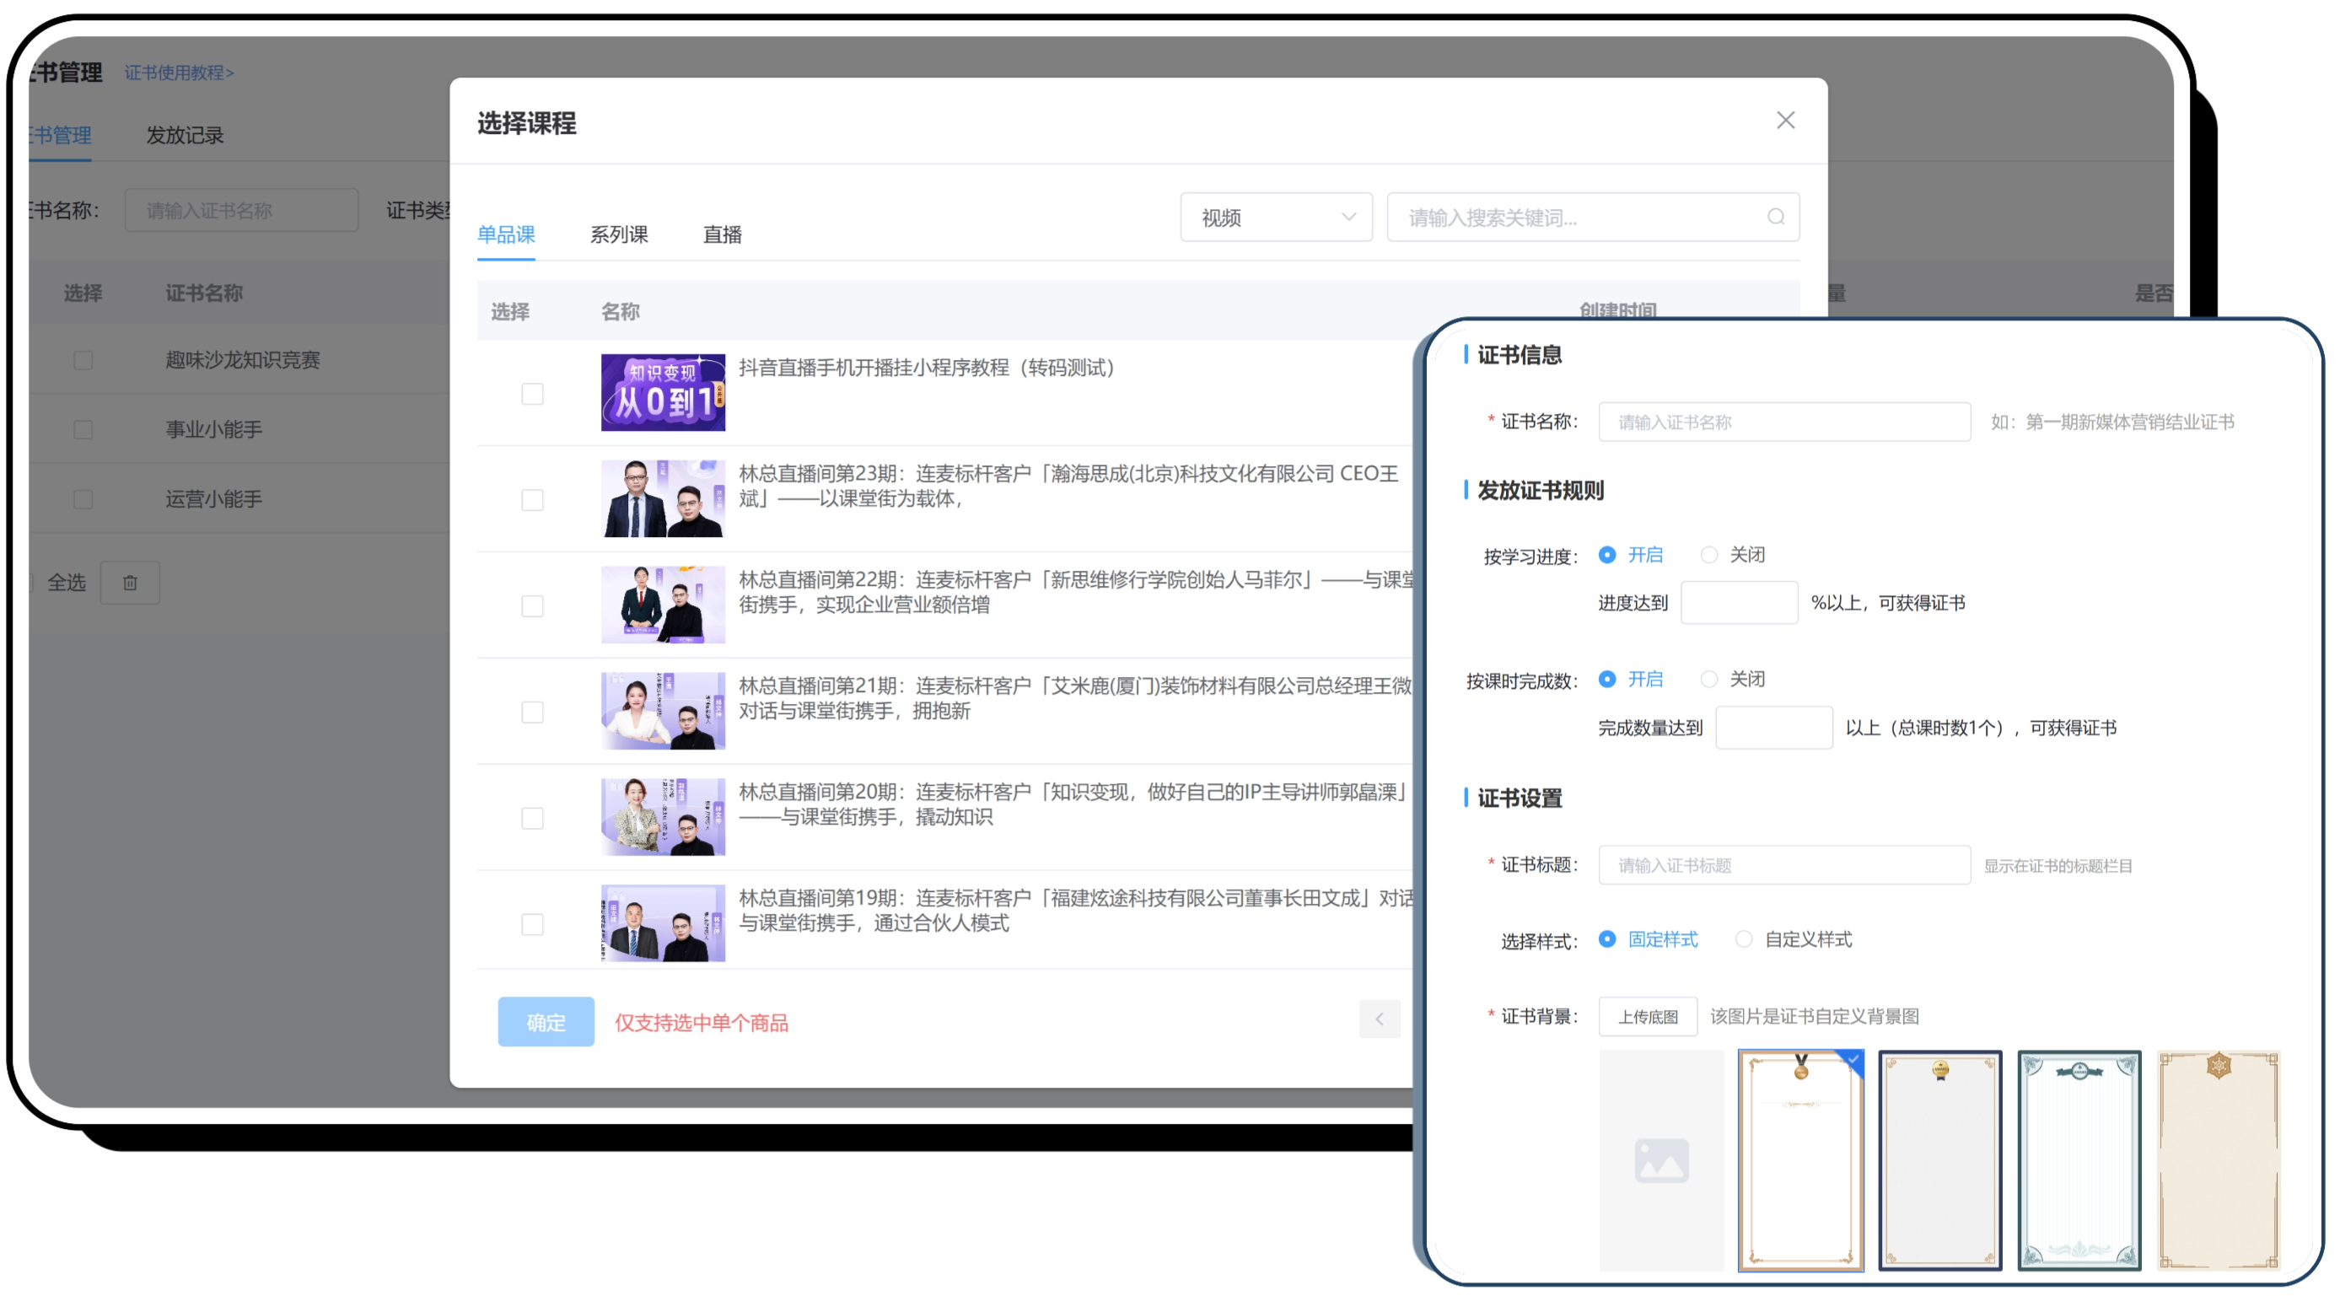The height and width of the screenshot is (1296, 2340).
Task: Click the search magnifier icon
Action: (x=1775, y=217)
